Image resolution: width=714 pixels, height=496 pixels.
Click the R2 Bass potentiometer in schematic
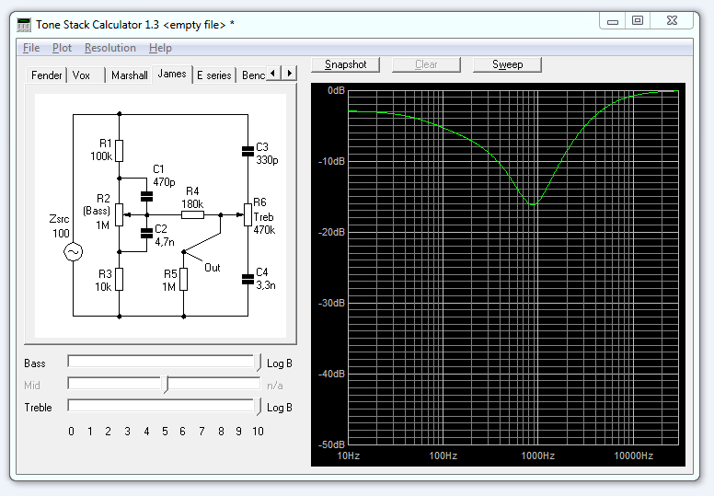tap(119, 215)
